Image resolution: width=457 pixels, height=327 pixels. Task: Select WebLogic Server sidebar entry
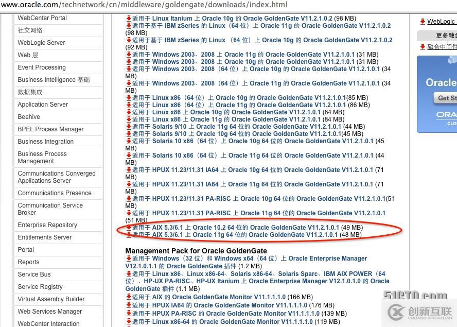pos(41,43)
